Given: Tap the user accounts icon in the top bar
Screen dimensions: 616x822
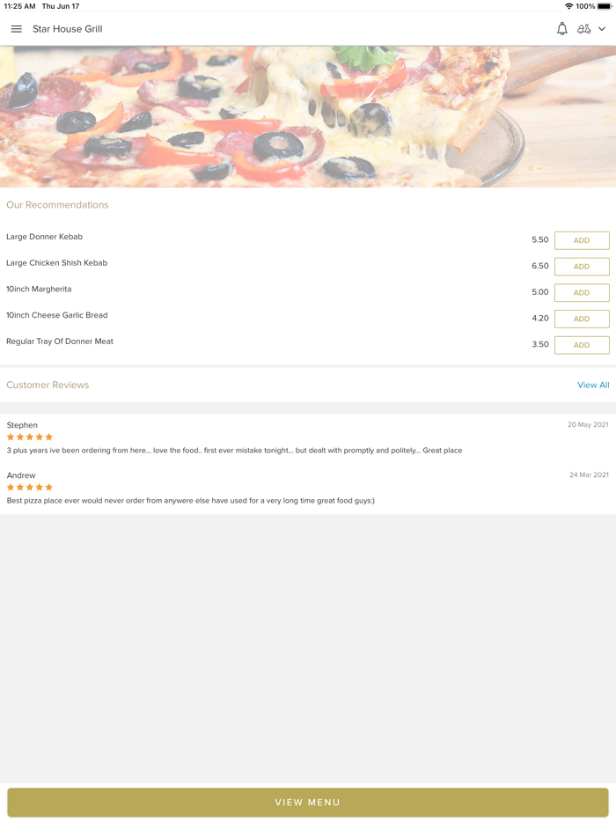Looking at the screenshot, I should click(x=585, y=28).
